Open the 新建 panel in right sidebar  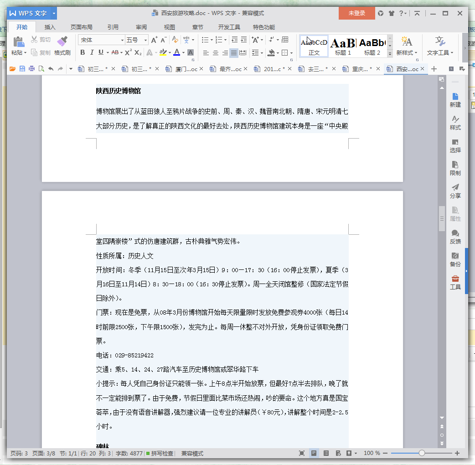pyautogui.click(x=455, y=100)
